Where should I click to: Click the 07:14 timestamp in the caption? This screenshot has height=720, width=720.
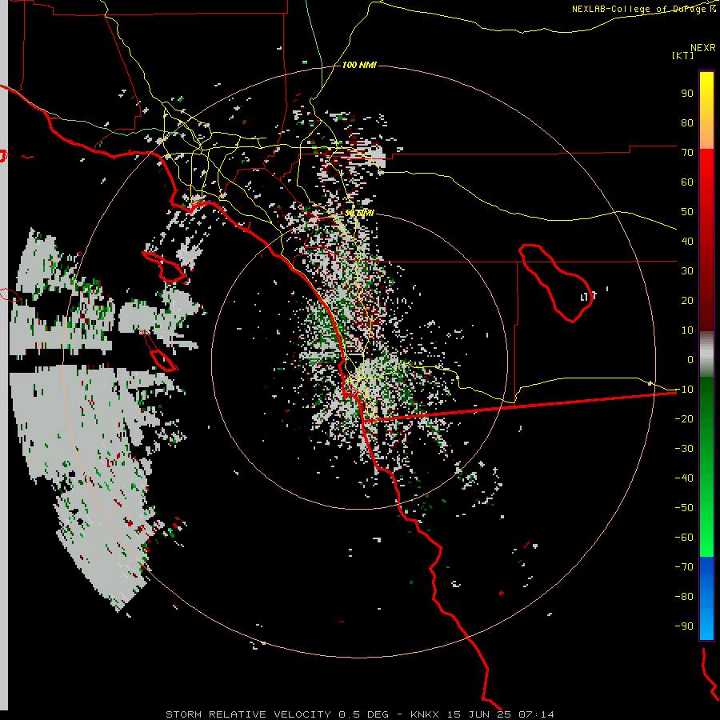coord(536,714)
